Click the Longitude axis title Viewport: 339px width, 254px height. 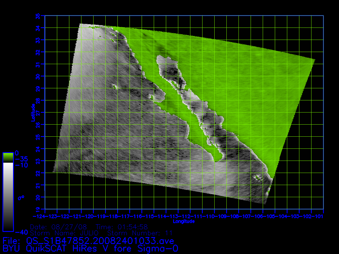184,221
